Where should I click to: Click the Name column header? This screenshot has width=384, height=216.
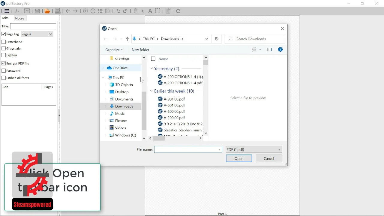click(x=163, y=59)
